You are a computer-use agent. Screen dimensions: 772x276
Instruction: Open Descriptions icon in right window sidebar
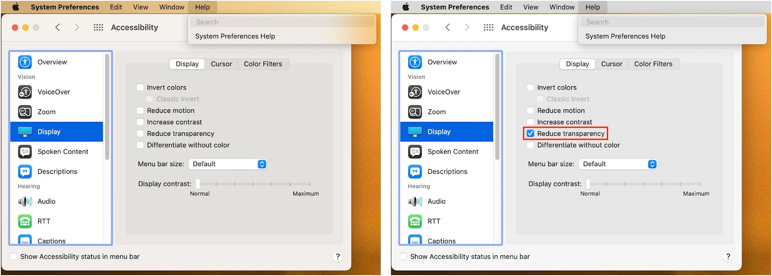point(415,171)
